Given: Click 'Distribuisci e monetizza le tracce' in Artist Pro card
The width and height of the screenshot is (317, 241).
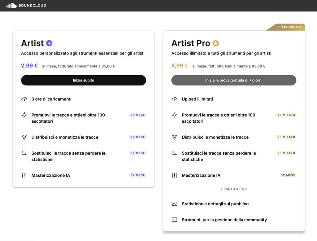Looking at the screenshot, I should [x=215, y=137].
